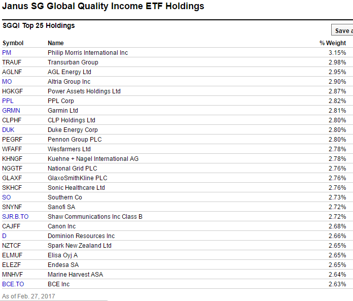
Task: Select the Shaw Communications Inc Class B name
Action: point(95,217)
